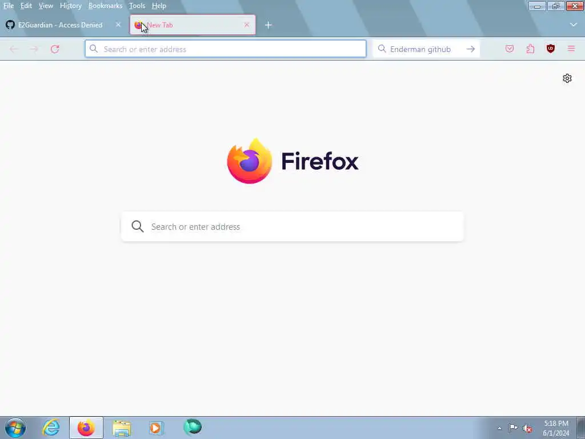Open the Firefox hamburger menu
This screenshot has width=585, height=439.
pyautogui.click(x=571, y=49)
